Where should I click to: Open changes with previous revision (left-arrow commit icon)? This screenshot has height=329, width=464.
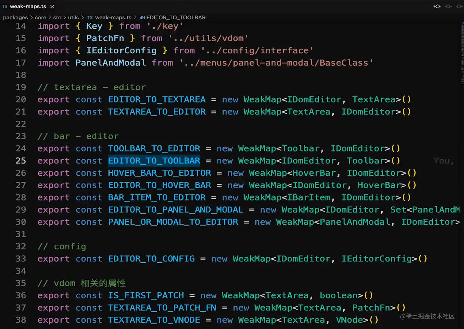pyautogui.click(x=437, y=6)
